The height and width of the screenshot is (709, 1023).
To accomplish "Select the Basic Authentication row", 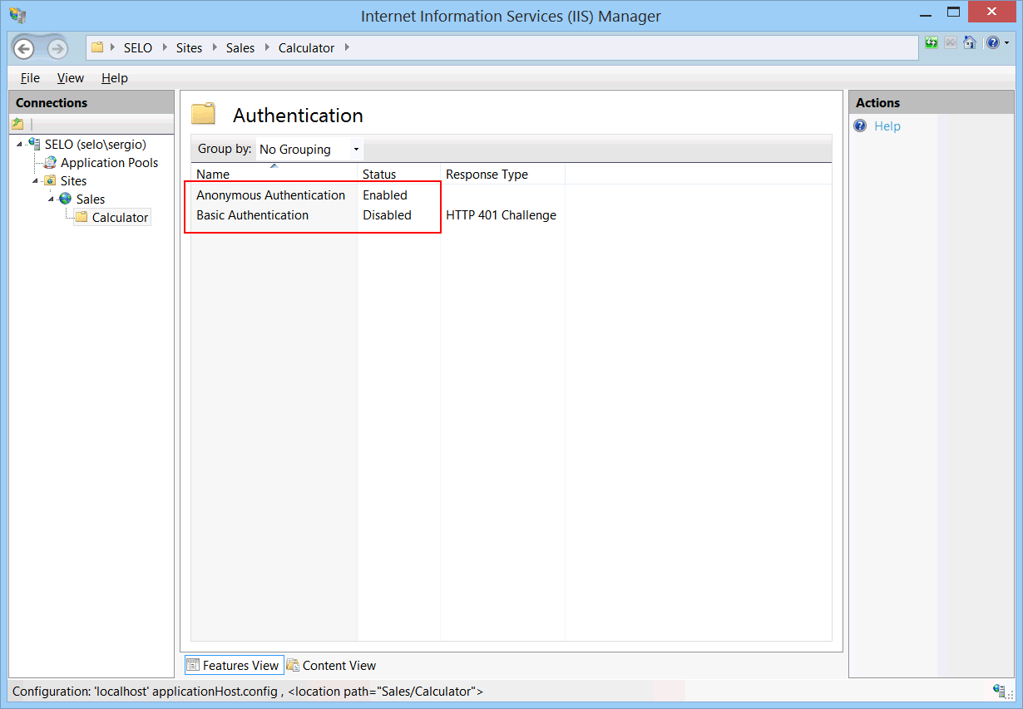I will click(x=511, y=215).
